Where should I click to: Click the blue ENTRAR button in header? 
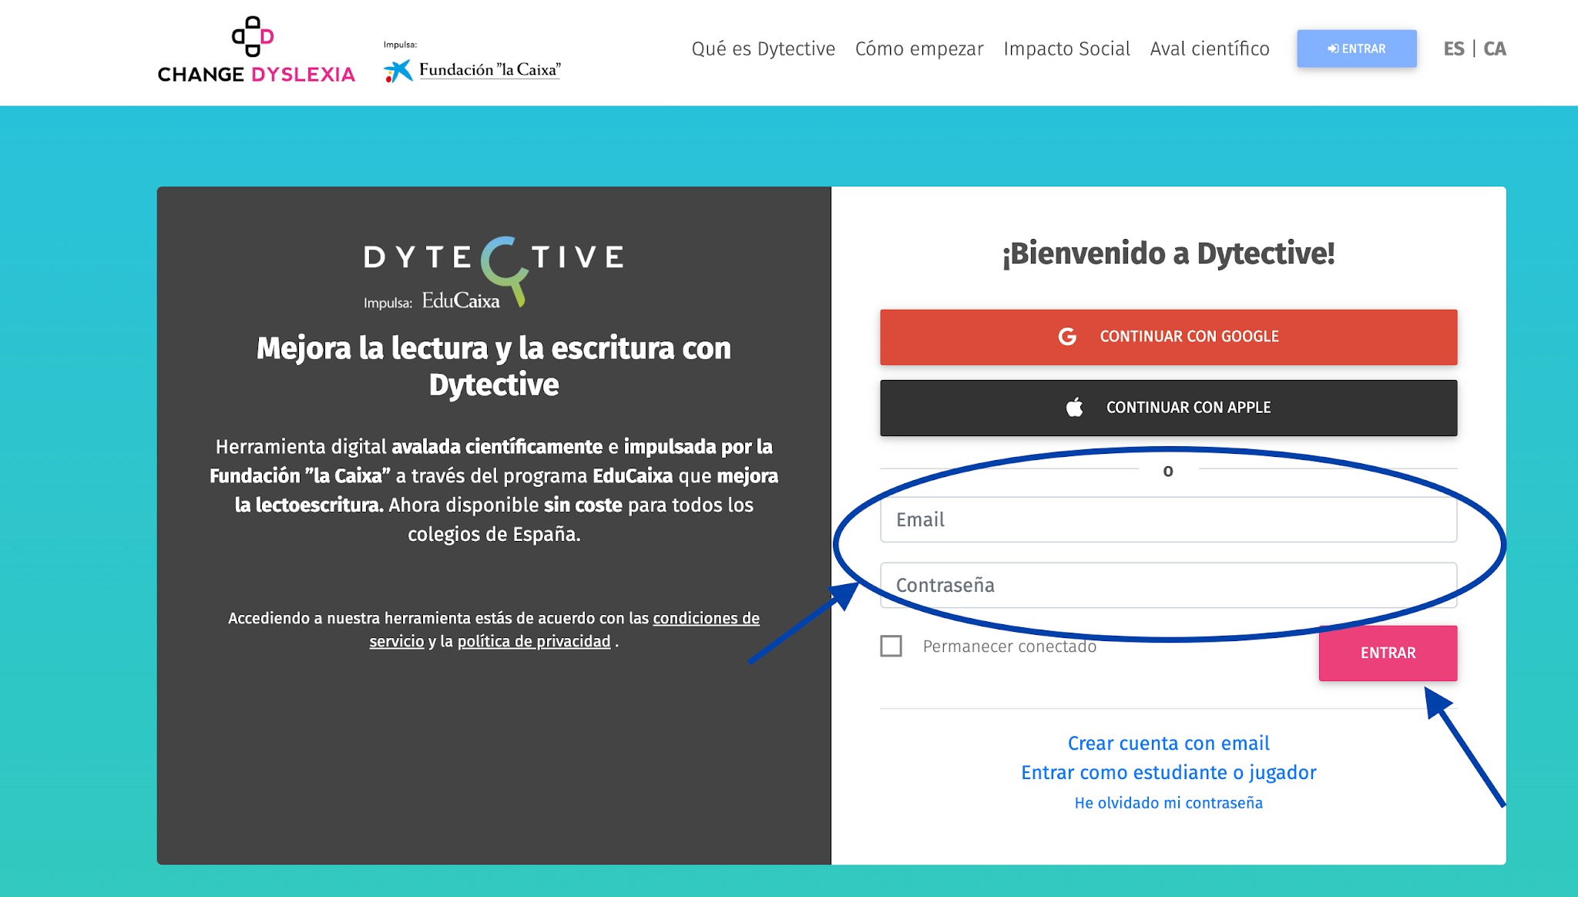click(x=1356, y=49)
